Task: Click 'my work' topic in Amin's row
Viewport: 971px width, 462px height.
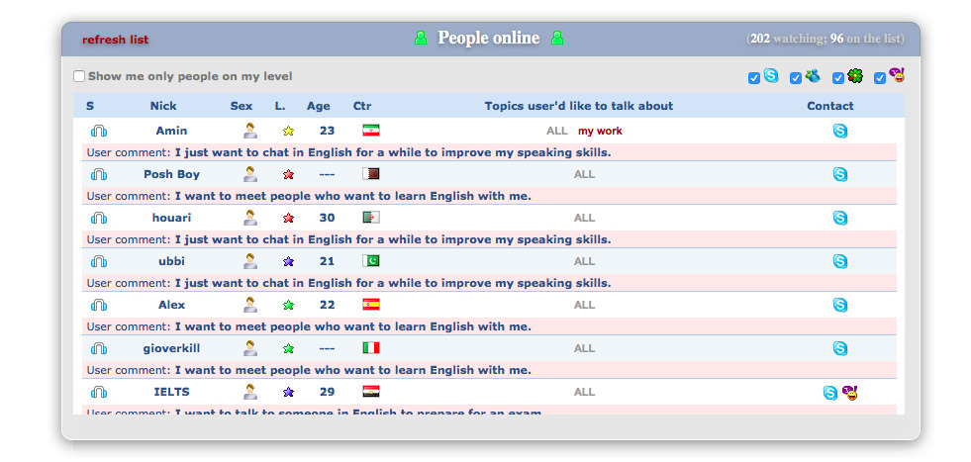Action: 600,131
